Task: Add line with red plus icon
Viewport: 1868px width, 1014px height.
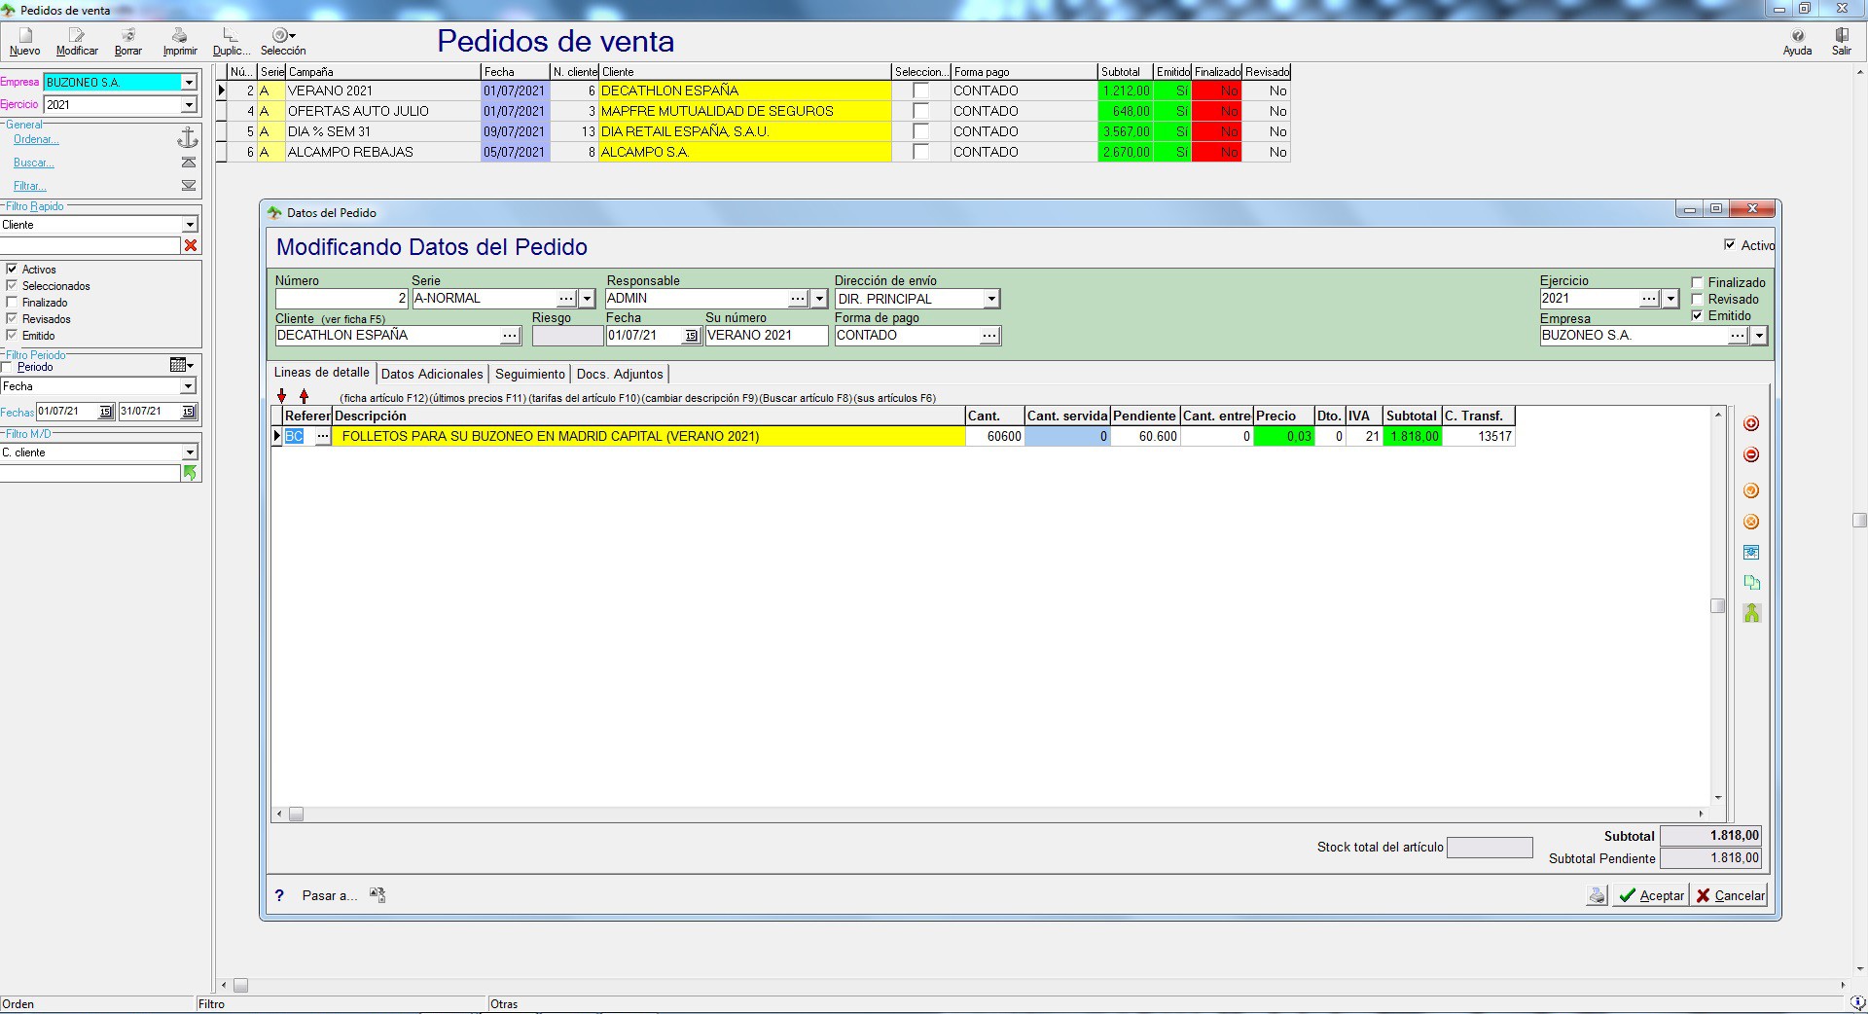Action: click(x=1751, y=423)
